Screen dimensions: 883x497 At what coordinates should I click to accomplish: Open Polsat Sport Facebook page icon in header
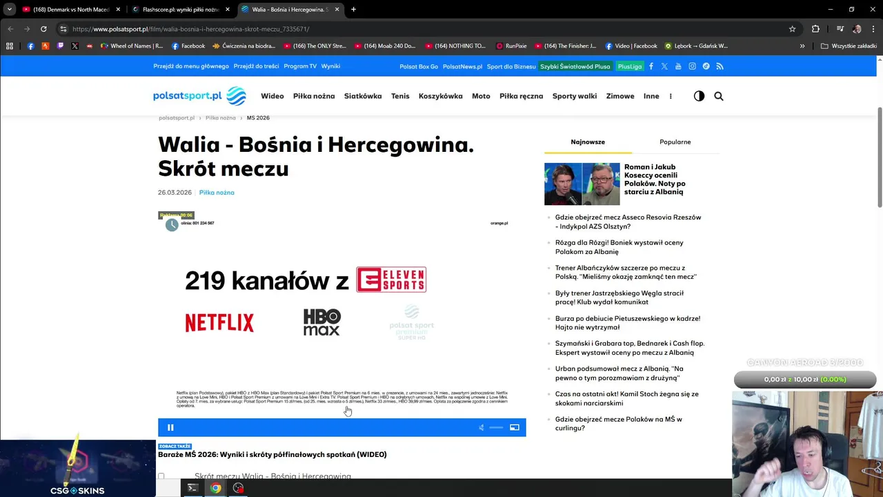[651, 66]
